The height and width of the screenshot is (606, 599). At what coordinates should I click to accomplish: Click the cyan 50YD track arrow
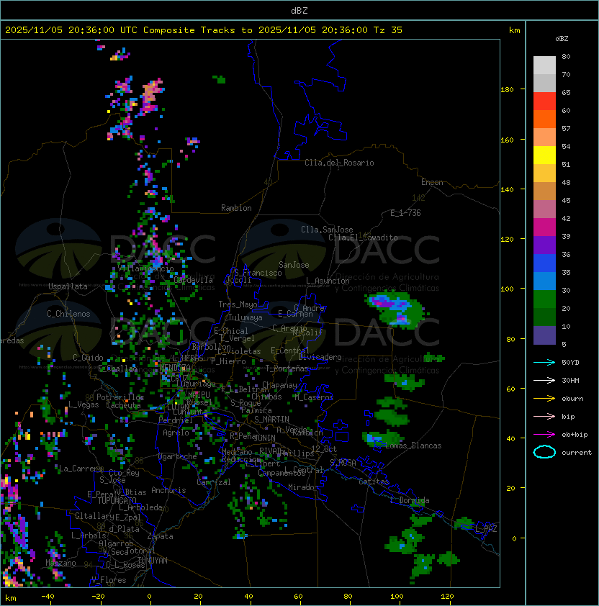tap(544, 362)
